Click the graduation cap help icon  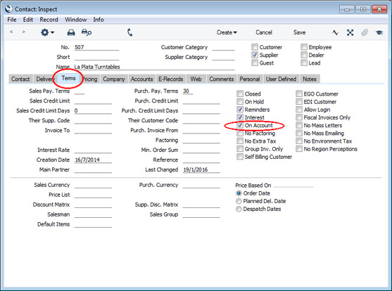point(379,32)
